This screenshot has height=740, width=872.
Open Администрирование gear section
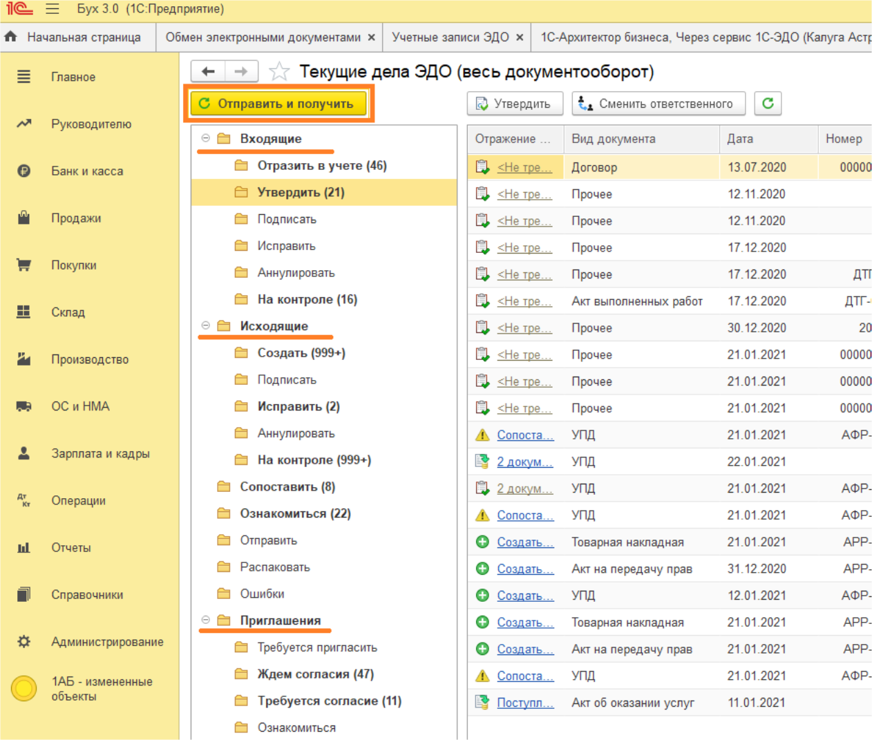click(x=107, y=642)
